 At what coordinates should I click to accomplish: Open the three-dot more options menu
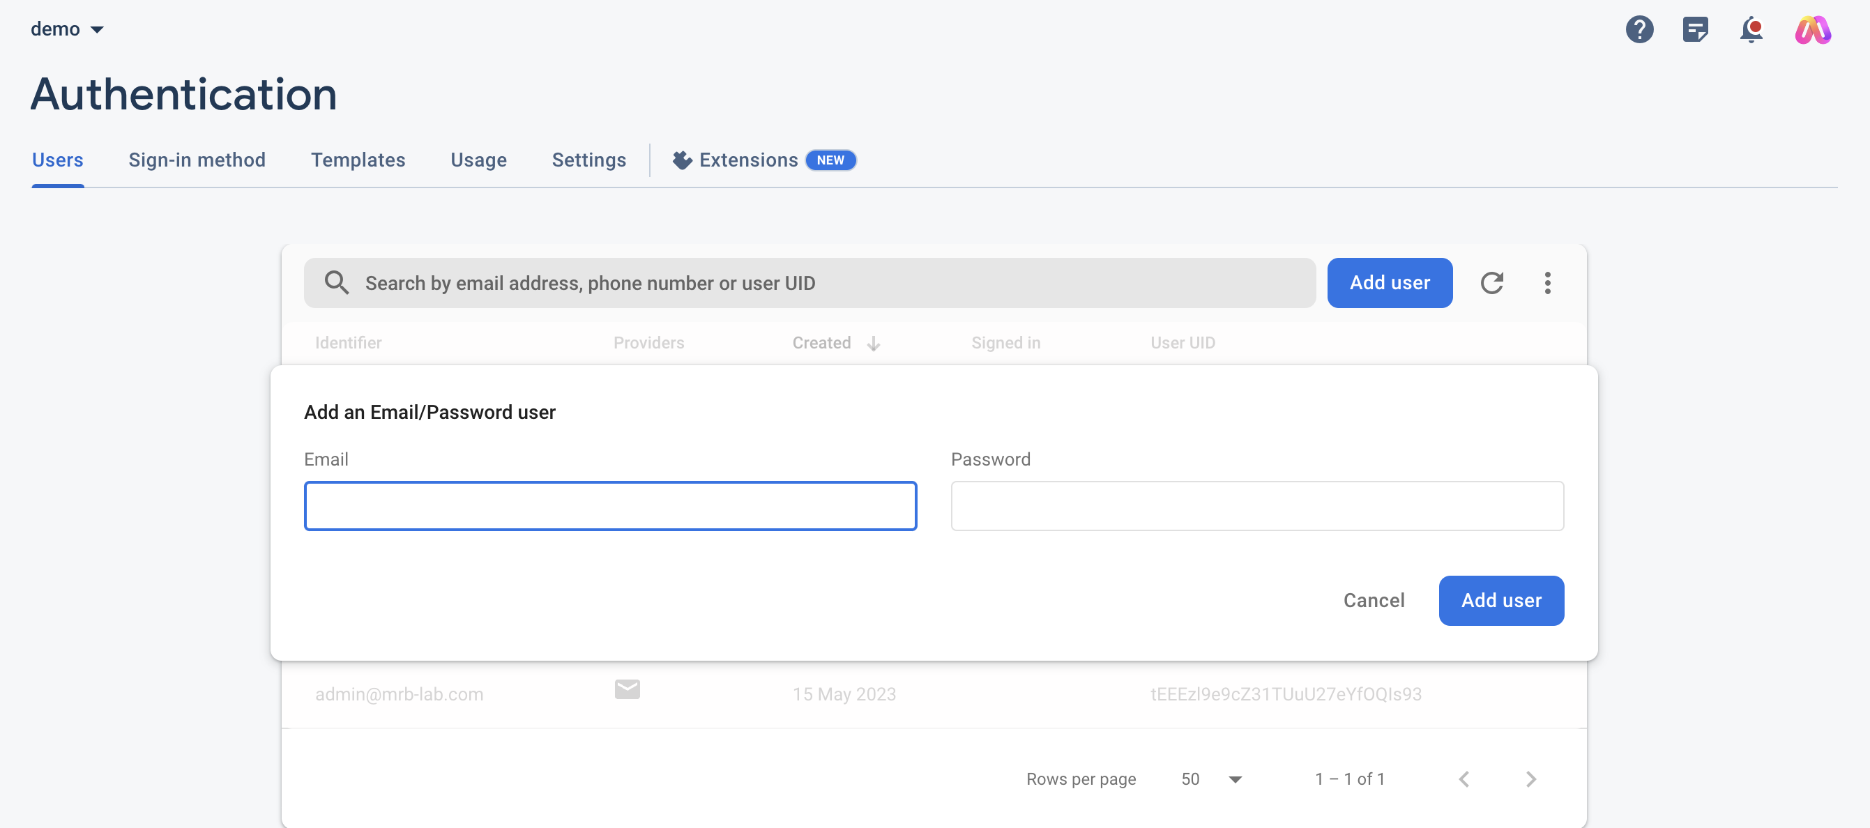(1547, 283)
